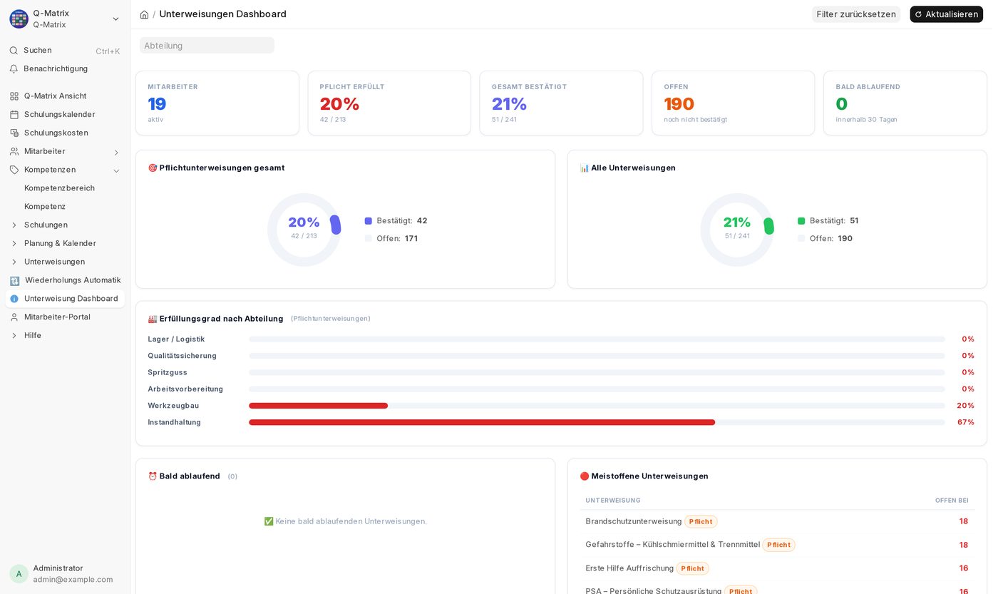The image size is (998, 594).
Task: Click the Kompetenzen tag icon
Action: [x=14, y=170]
